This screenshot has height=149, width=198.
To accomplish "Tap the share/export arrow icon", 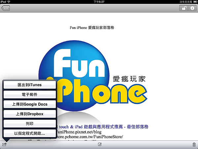I will point(4,144).
